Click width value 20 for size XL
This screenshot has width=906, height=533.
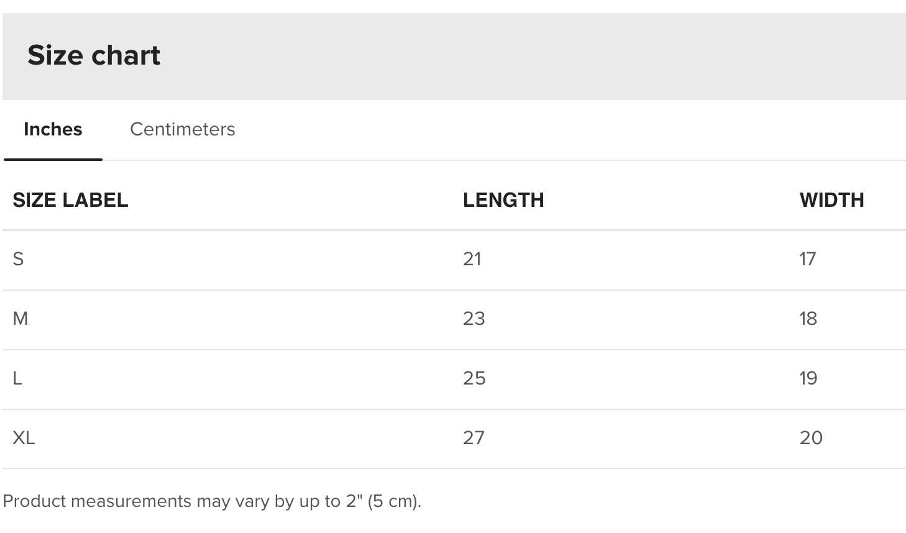[x=811, y=438]
